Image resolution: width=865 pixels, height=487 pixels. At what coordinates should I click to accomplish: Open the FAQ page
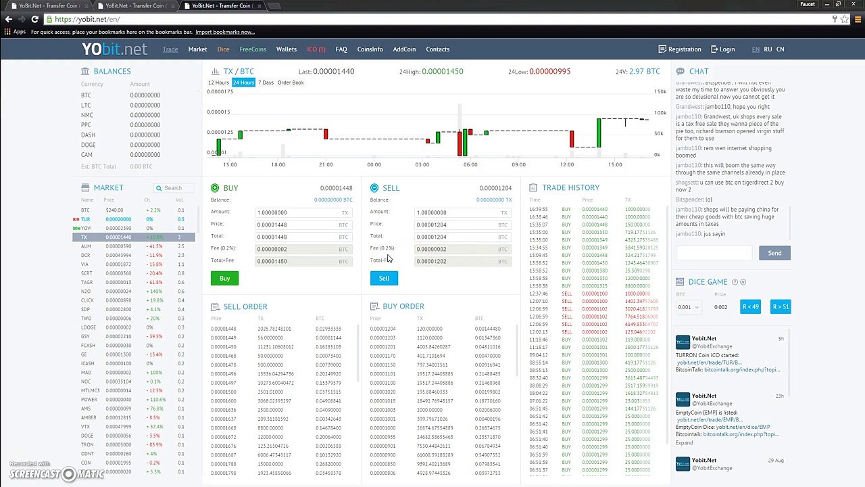[341, 49]
